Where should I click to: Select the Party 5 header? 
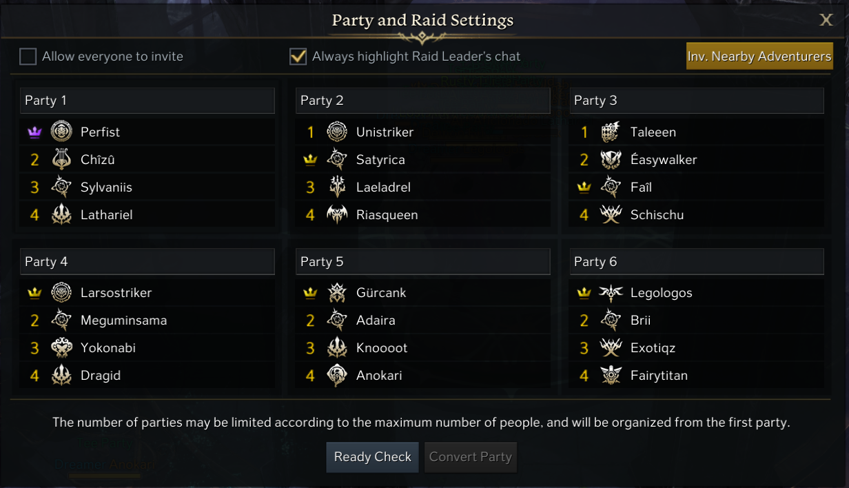(x=422, y=262)
